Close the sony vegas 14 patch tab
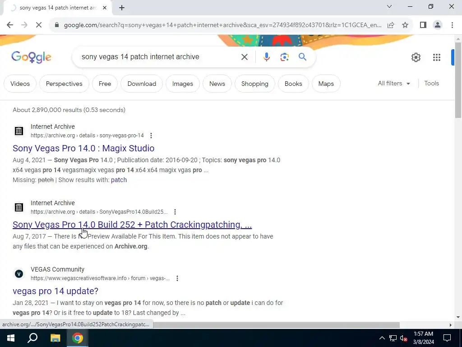This screenshot has width=462, height=347. (105, 8)
